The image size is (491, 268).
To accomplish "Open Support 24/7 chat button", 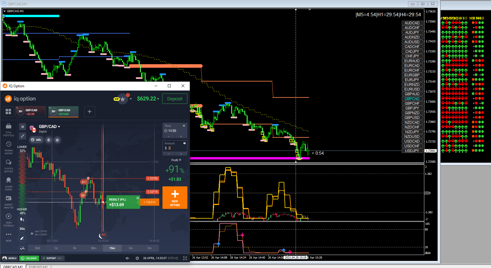I will coord(52,258).
